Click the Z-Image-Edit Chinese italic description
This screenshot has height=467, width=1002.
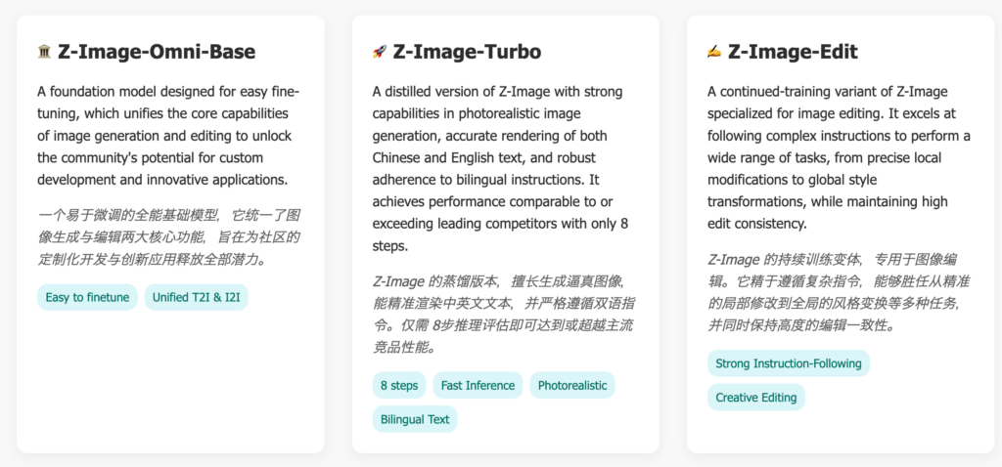pos(839,292)
